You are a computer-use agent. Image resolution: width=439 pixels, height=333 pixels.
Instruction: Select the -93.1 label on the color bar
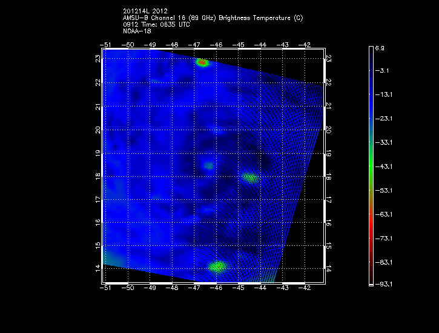coord(383,284)
